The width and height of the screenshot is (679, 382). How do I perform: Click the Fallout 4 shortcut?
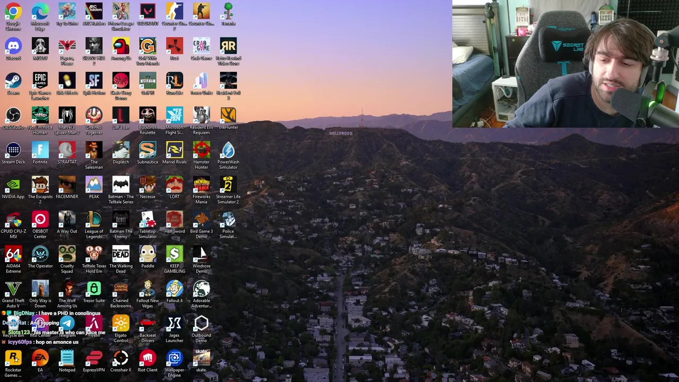pos(175,289)
